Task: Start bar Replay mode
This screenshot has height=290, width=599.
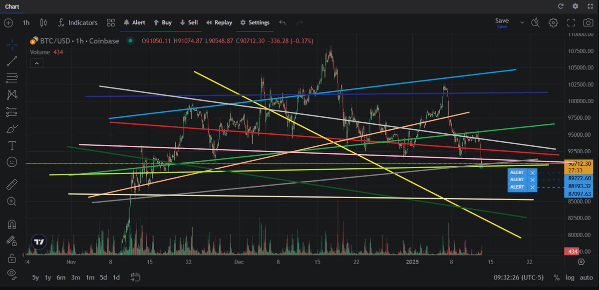Action: point(219,22)
